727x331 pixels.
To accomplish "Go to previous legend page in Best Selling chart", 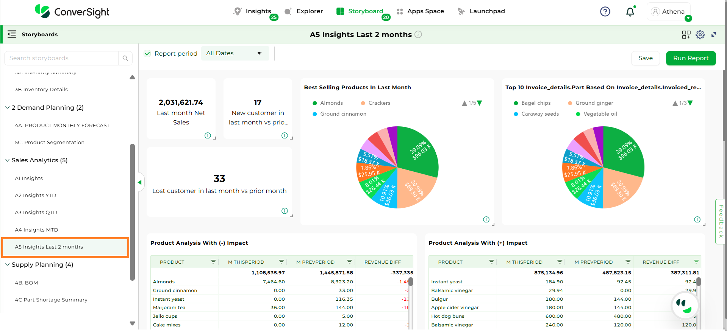I will (x=464, y=103).
